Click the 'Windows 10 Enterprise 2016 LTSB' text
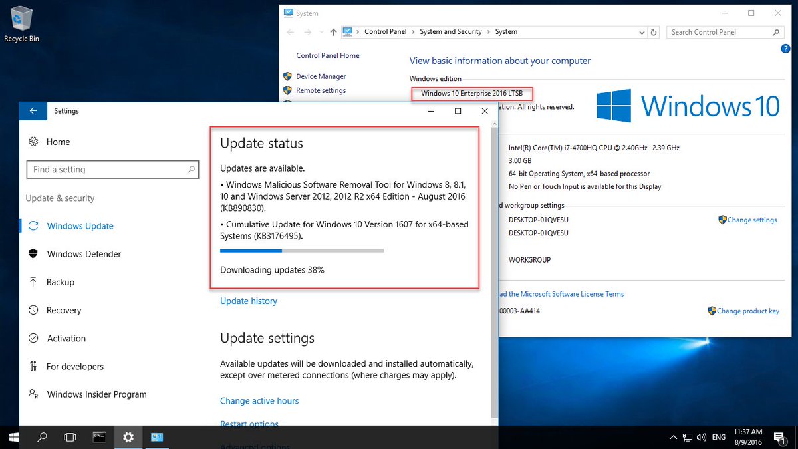 pos(472,94)
